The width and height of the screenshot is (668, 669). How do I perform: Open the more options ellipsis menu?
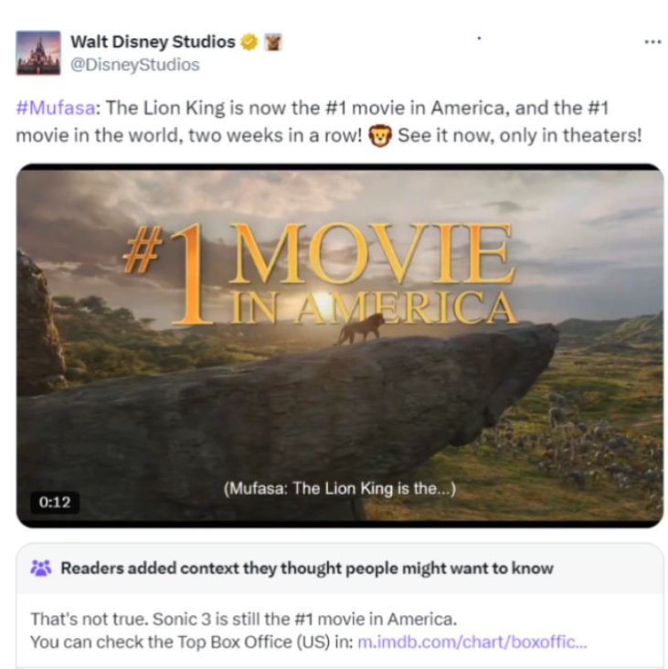pos(652,42)
